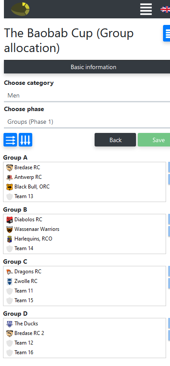Click the vertical arrows allocation icon
Viewport: 170px width, 366px height.
(x=26, y=140)
